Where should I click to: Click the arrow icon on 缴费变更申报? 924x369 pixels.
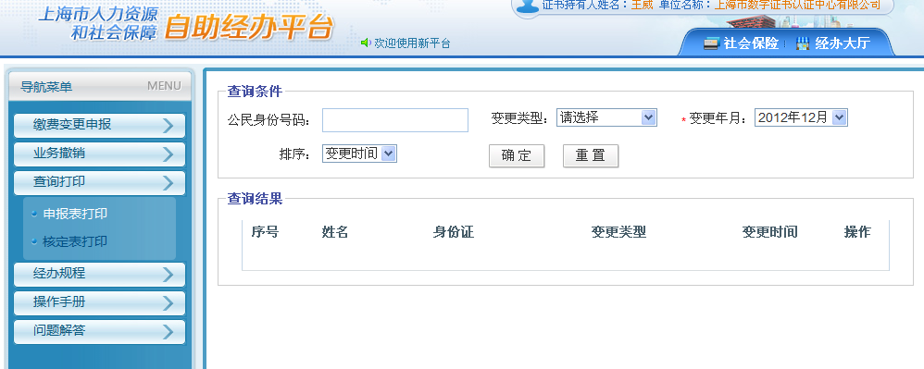point(168,126)
